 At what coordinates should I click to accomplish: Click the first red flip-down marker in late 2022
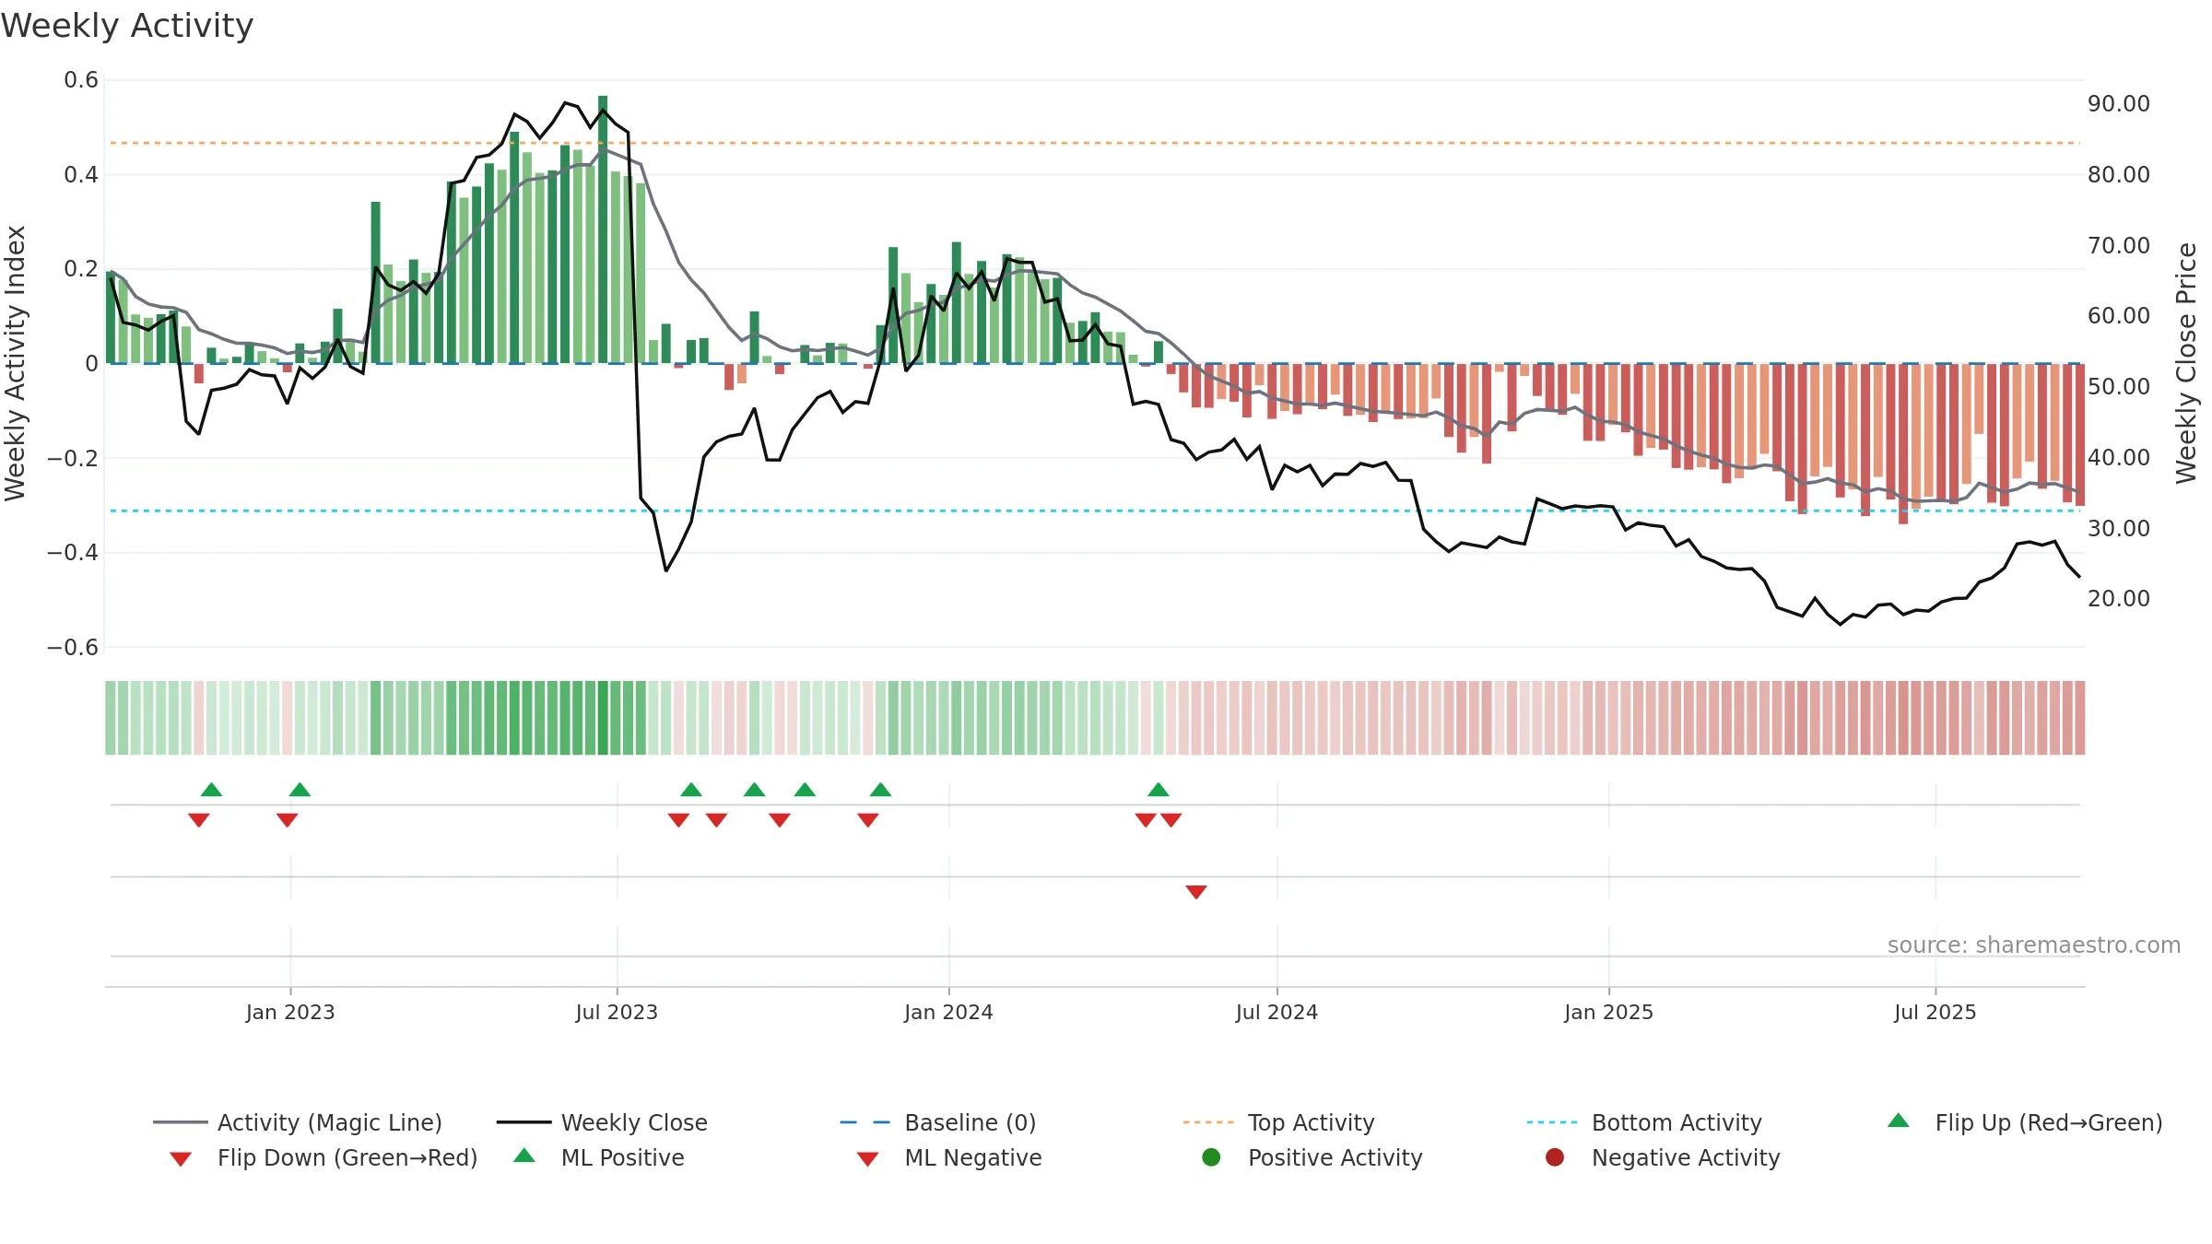pyautogui.click(x=199, y=820)
